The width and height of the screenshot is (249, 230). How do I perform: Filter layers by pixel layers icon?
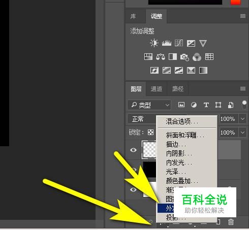pos(181,105)
